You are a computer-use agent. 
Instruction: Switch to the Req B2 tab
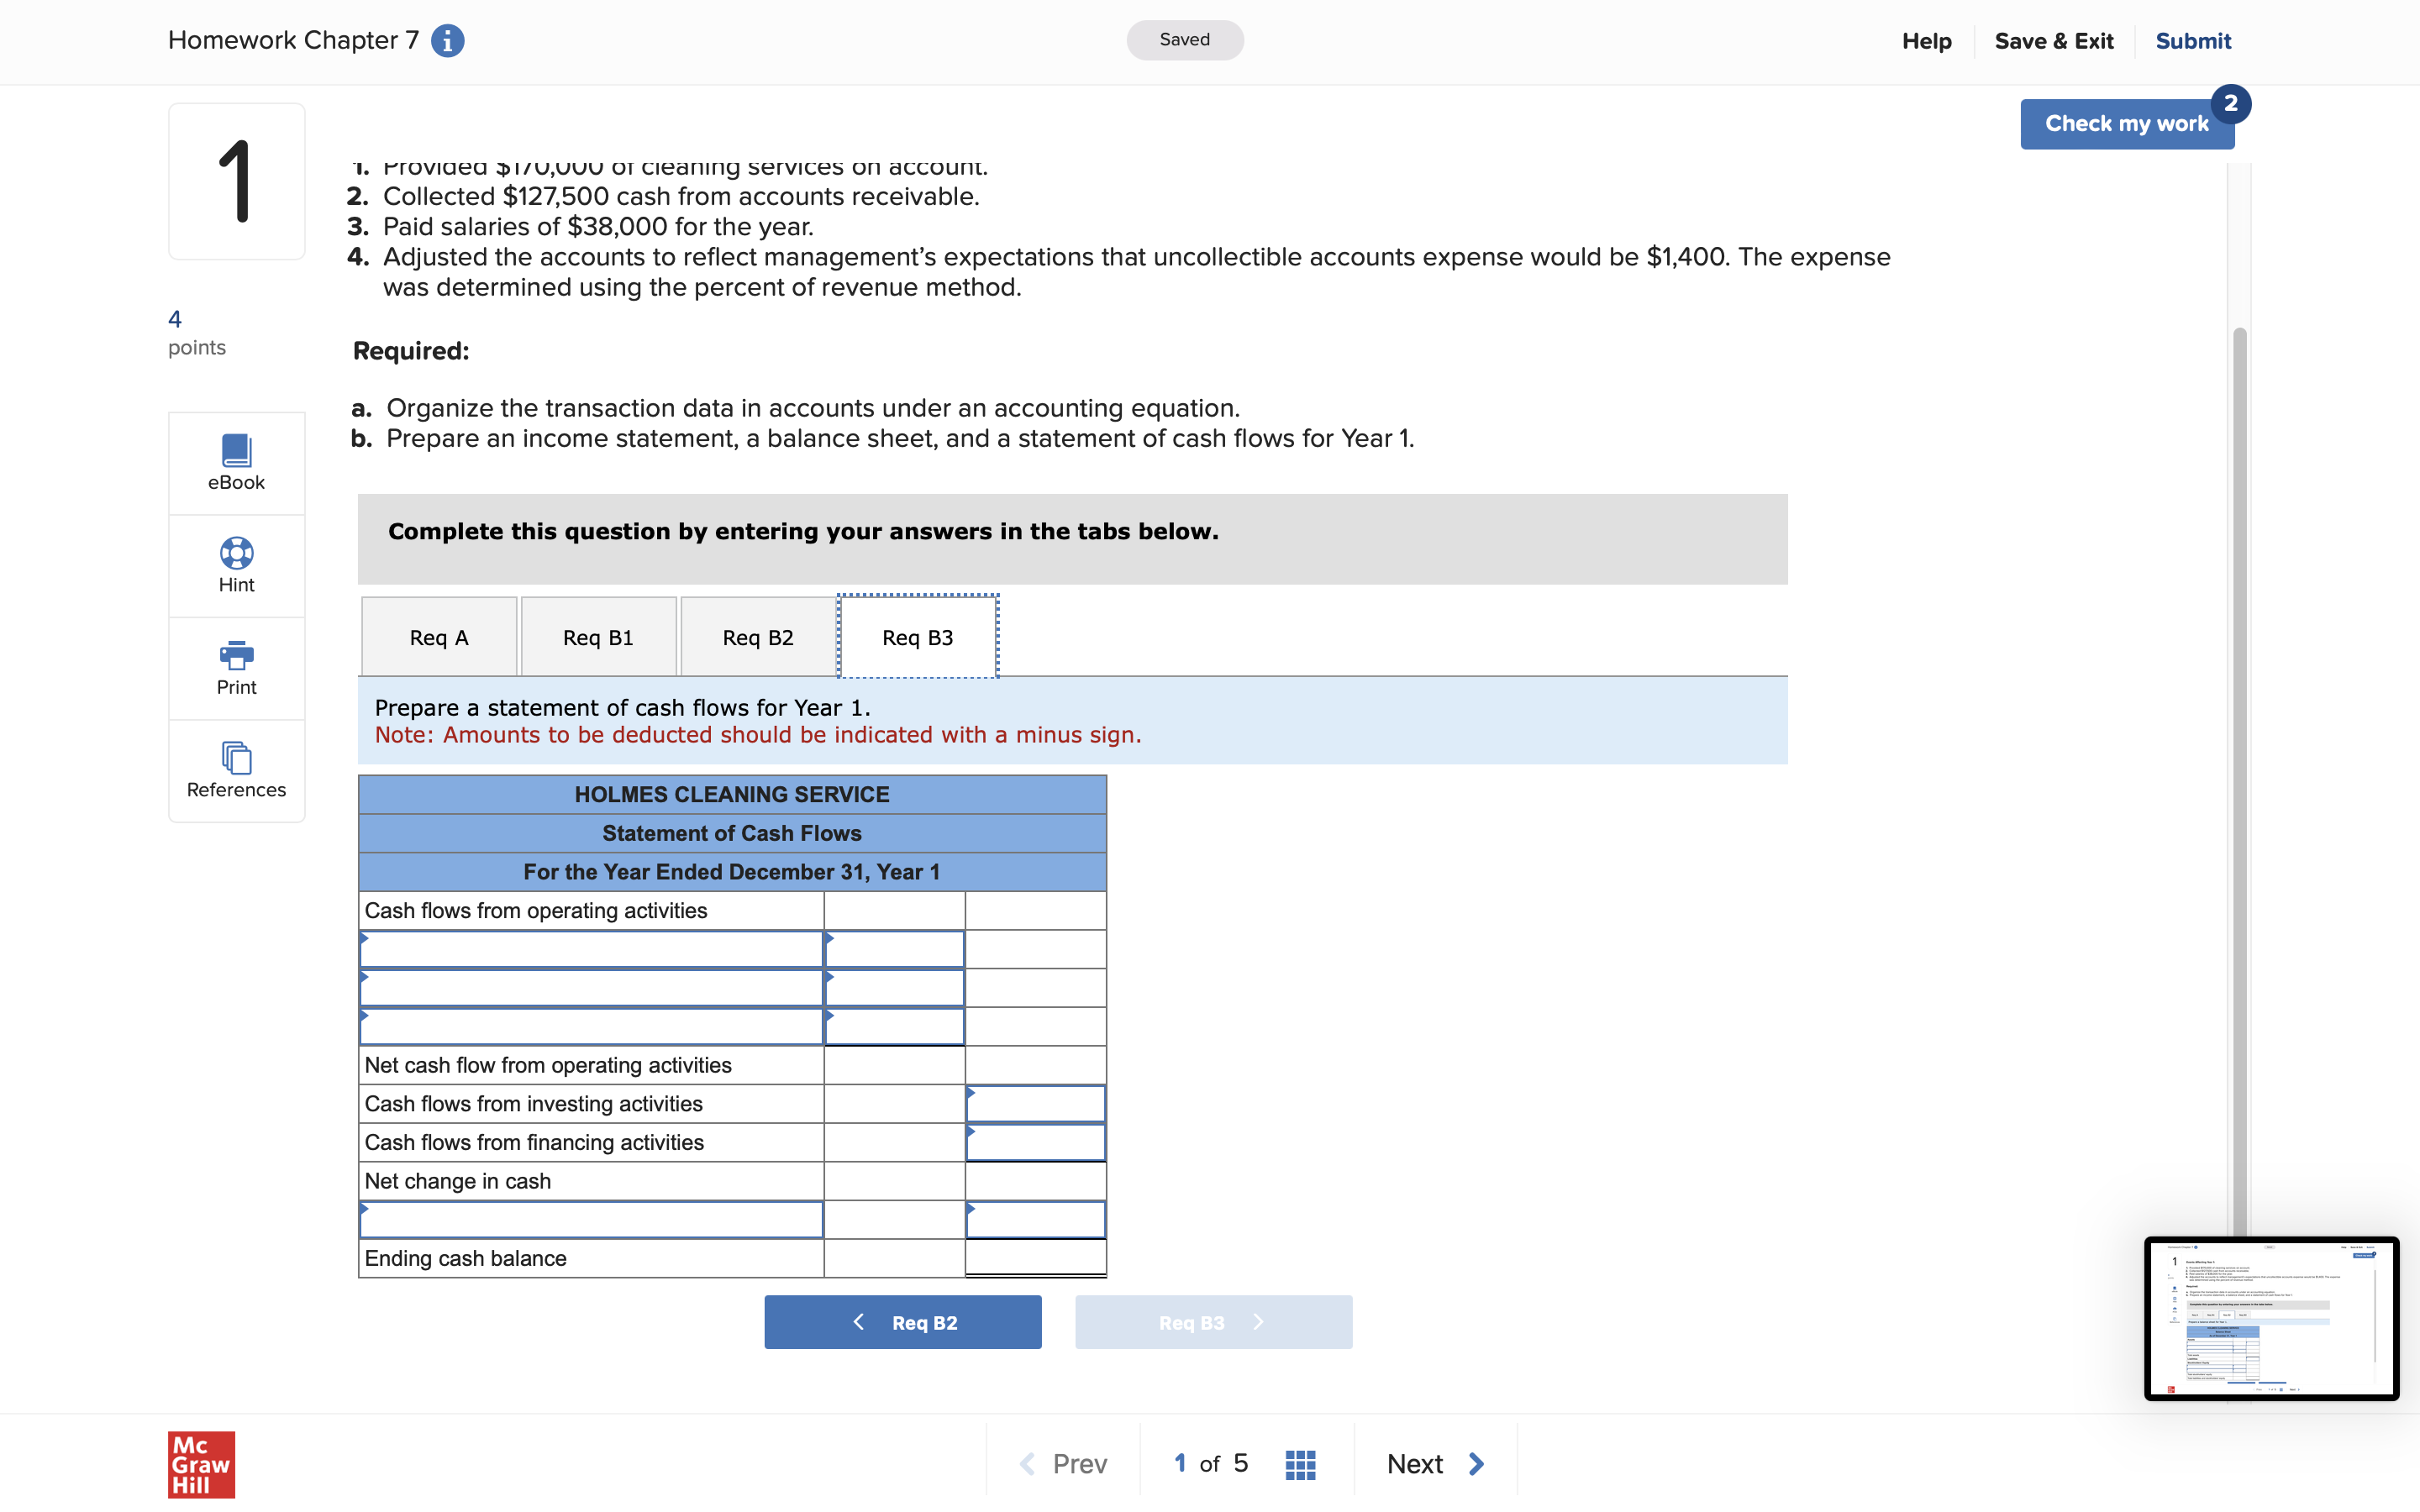pyautogui.click(x=758, y=638)
